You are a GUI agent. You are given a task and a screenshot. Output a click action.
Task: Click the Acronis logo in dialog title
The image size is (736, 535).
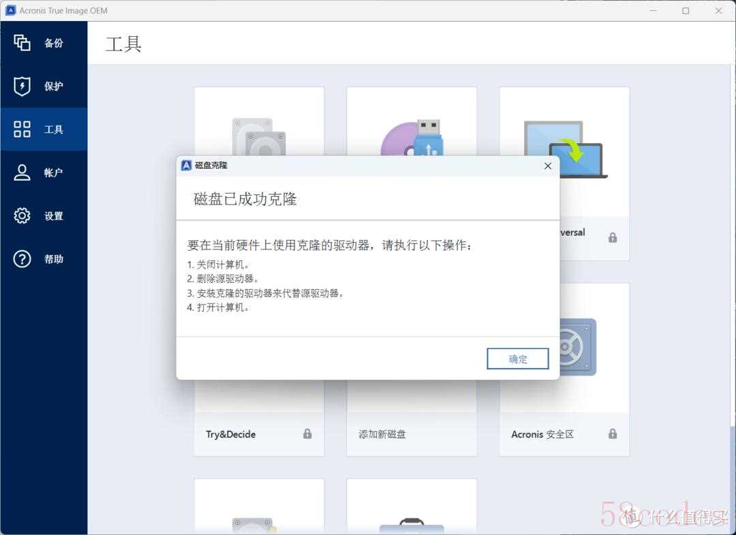pos(186,165)
